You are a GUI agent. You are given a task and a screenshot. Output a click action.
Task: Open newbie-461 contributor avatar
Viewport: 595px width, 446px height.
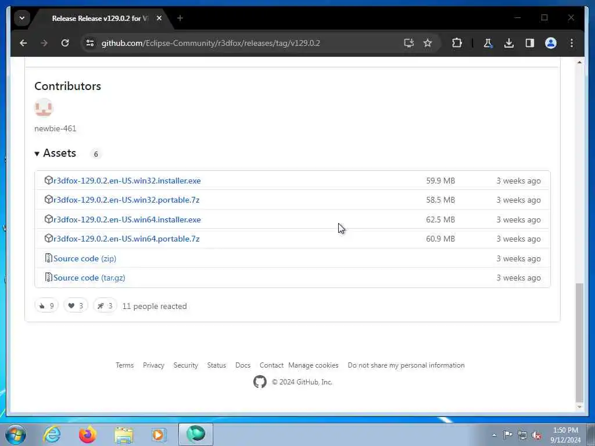(44, 107)
